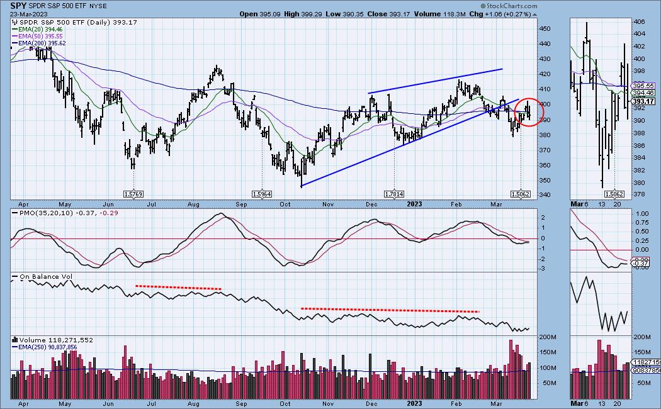
Task: Click the NYSE exchange label
Action: (98, 6)
